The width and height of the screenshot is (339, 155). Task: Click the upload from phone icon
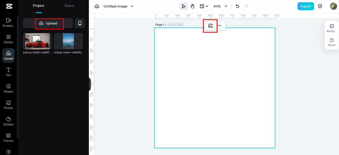pyautogui.click(x=80, y=23)
